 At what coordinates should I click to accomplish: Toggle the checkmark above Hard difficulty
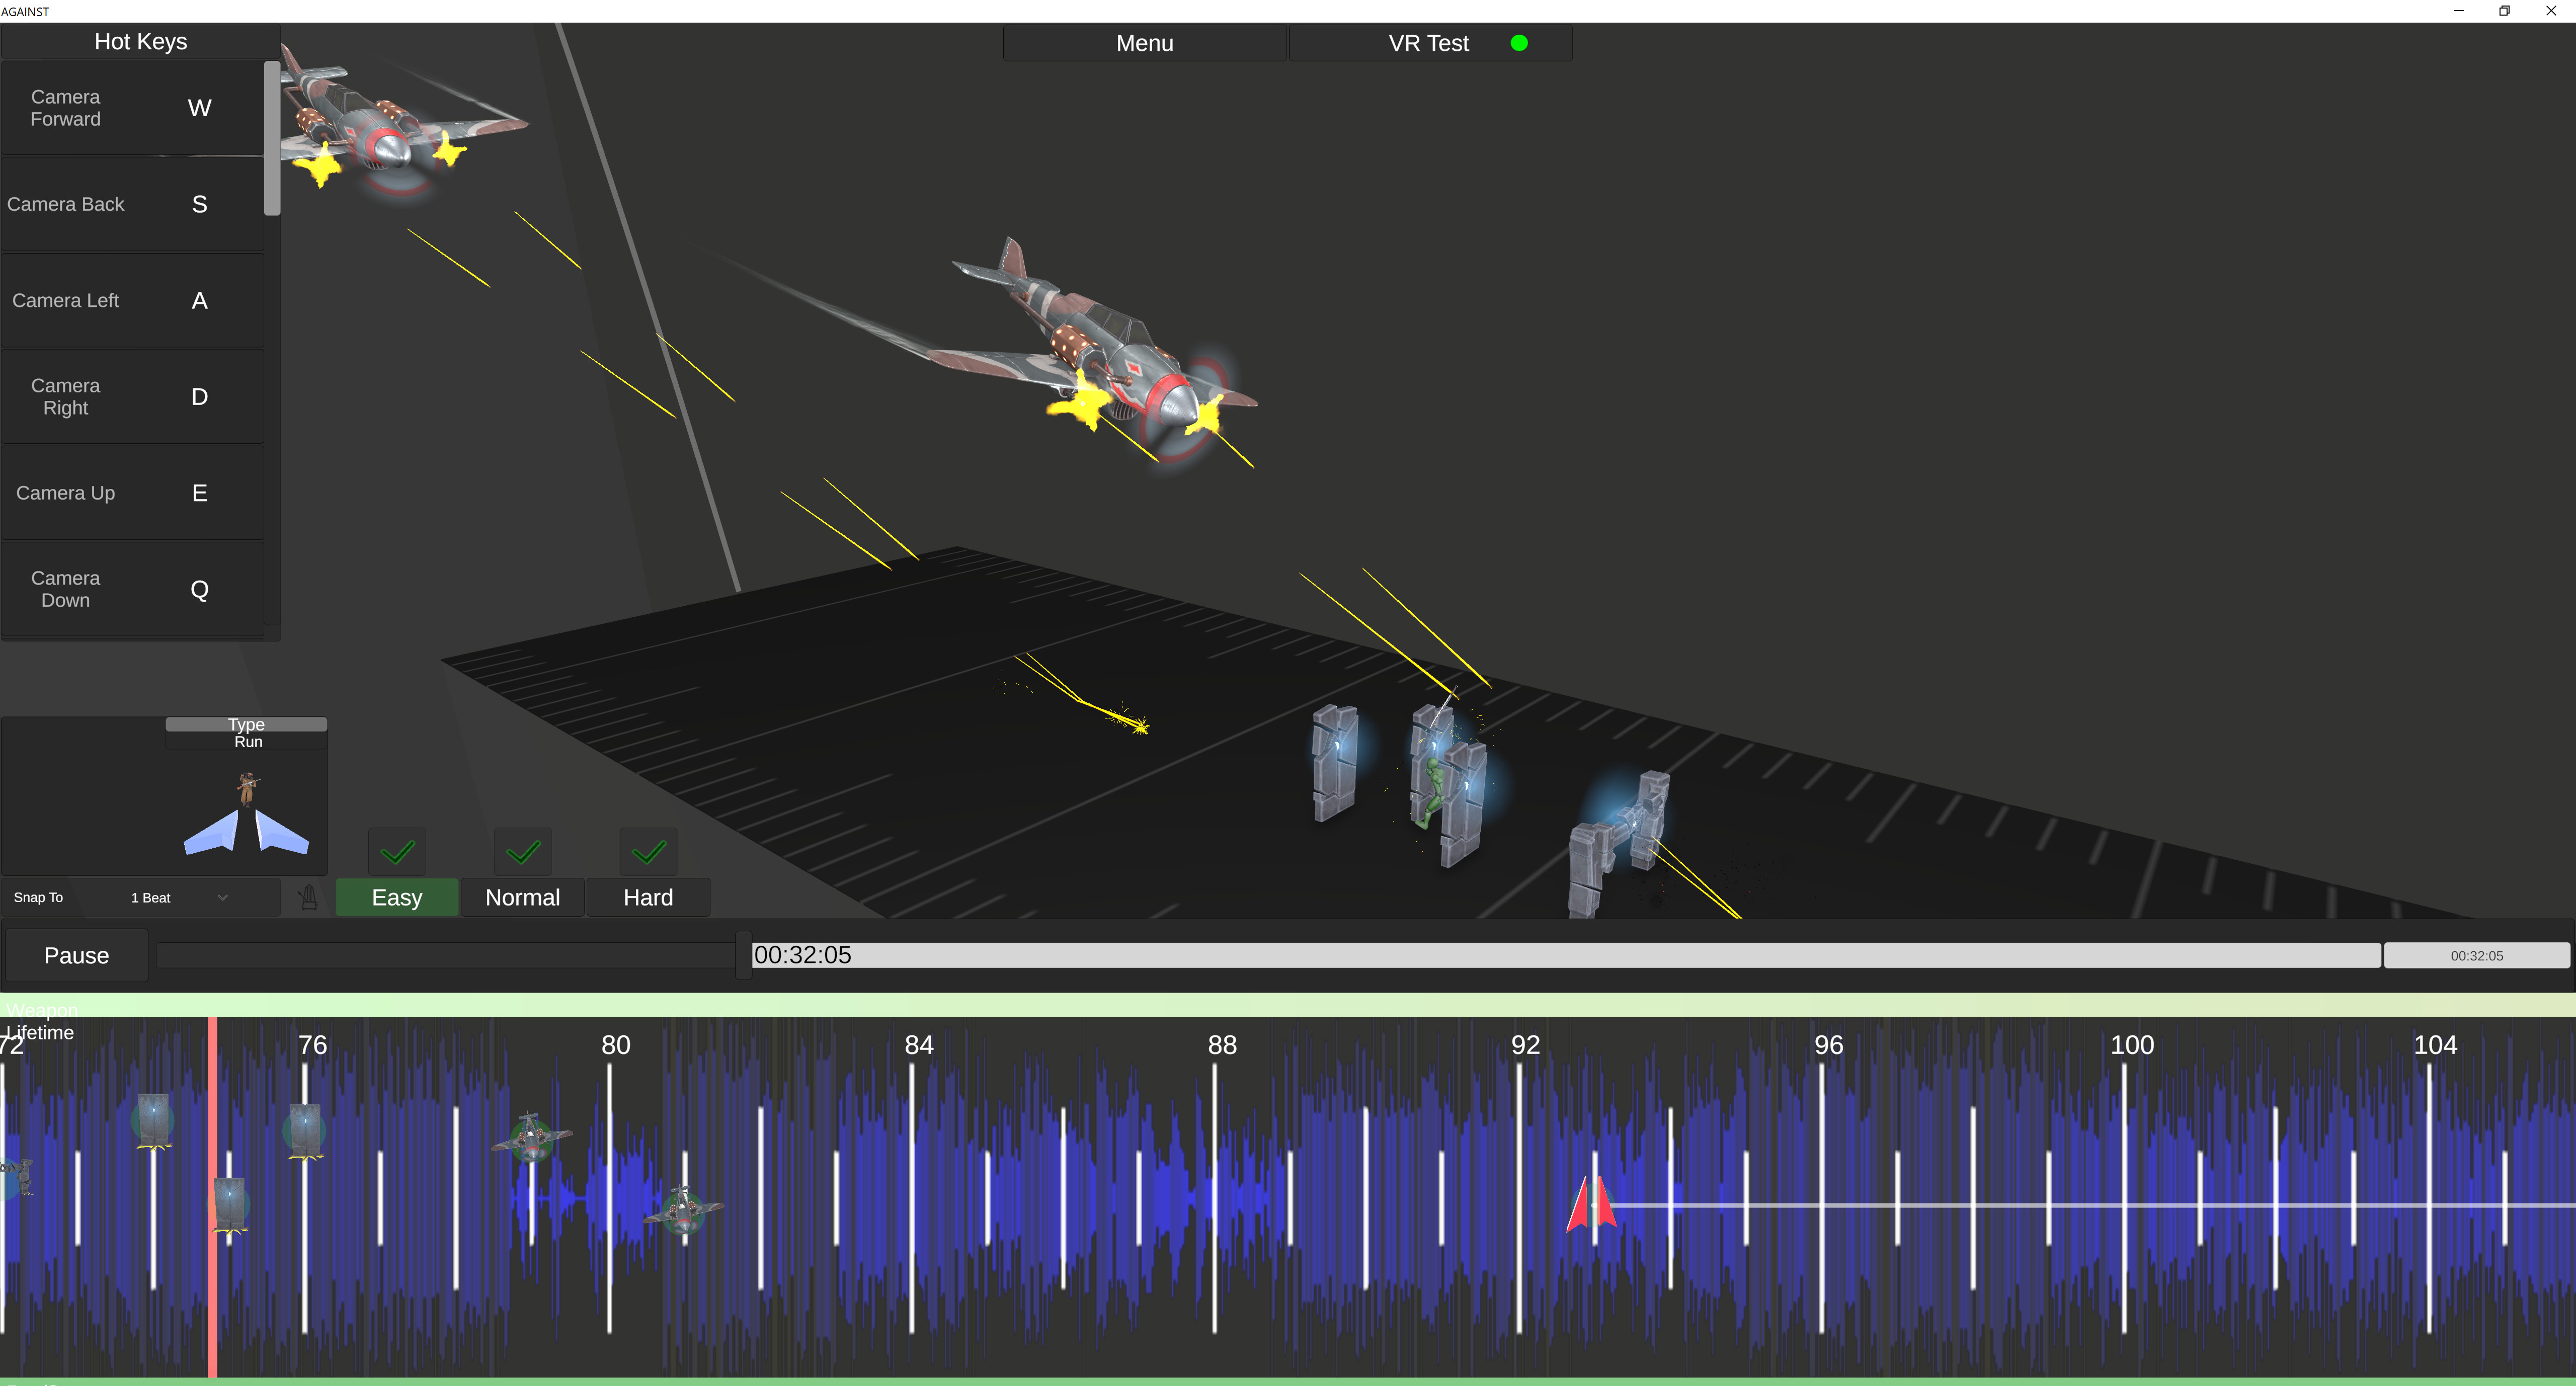click(648, 852)
